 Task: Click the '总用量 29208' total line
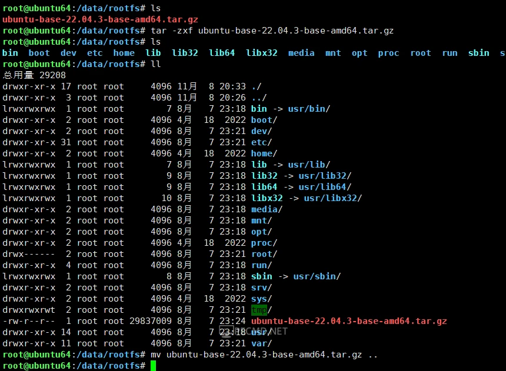point(34,75)
